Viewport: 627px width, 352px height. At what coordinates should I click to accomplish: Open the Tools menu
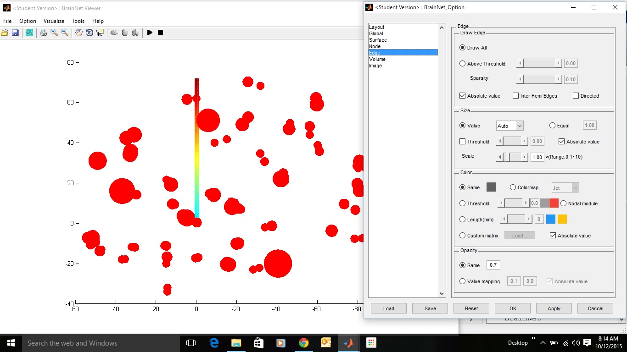pyautogui.click(x=78, y=21)
